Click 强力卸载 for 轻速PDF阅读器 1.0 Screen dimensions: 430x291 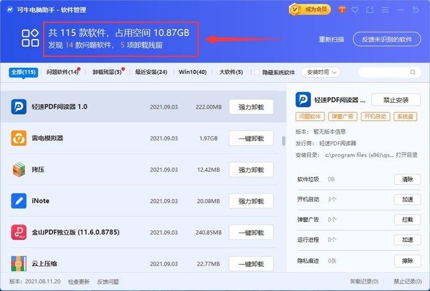(251, 107)
